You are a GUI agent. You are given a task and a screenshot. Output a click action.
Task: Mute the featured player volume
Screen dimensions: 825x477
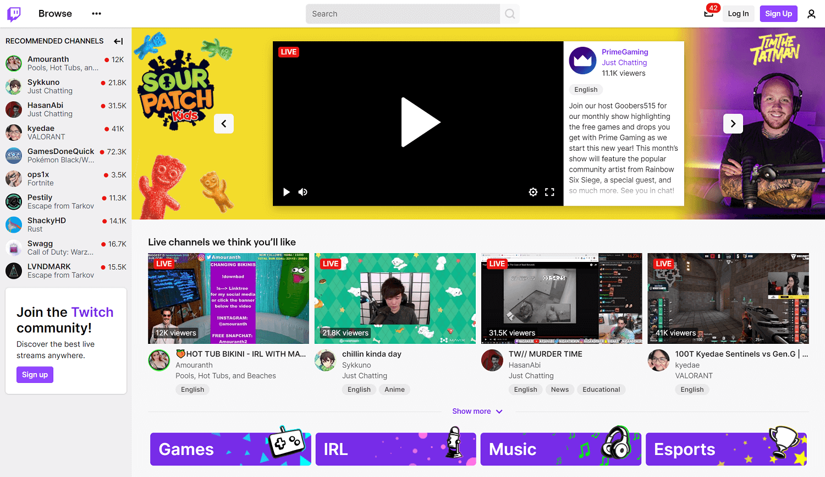tap(303, 192)
